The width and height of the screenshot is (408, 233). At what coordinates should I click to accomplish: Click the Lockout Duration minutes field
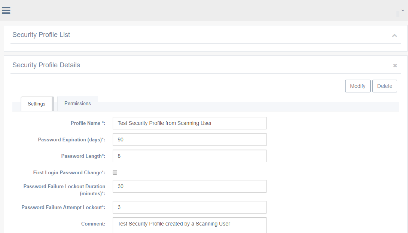pyautogui.click(x=189, y=186)
